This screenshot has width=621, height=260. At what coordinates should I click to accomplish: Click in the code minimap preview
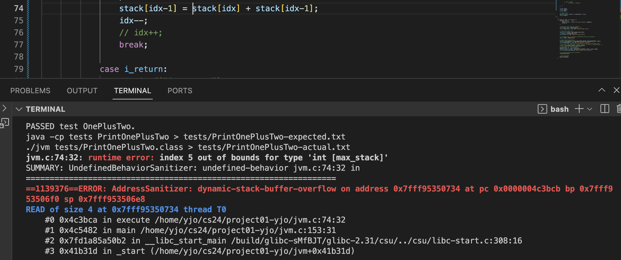578,34
